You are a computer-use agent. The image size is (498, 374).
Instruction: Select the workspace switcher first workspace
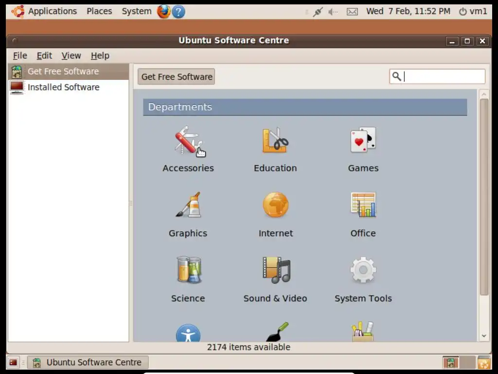click(x=451, y=362)
